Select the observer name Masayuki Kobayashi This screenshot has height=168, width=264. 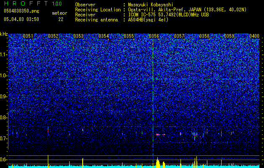pos(150,5)
